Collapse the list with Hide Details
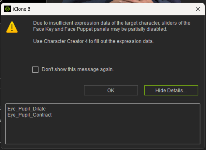206x150 pixels. [x=171, y=90]
